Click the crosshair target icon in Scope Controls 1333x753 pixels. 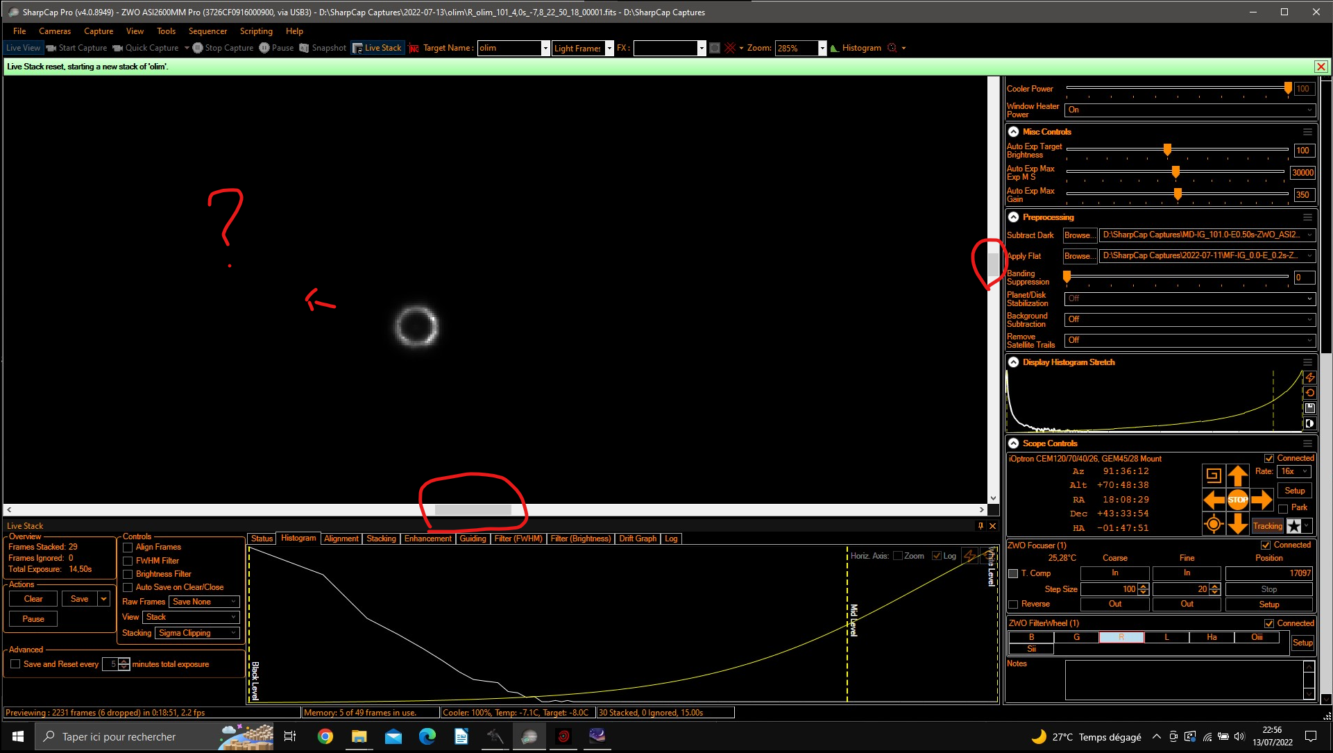(x=1213, y=525)
